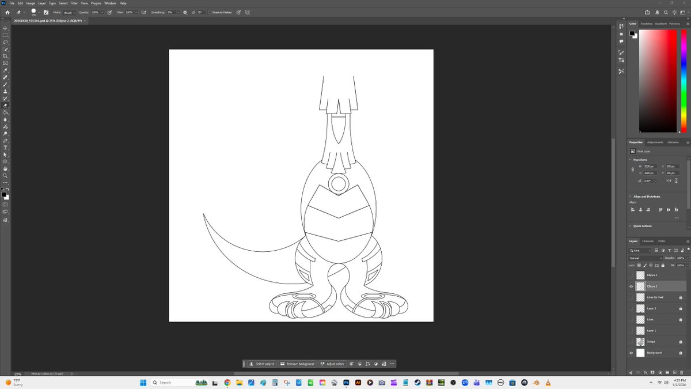
Task: Select the Lasso tool
Action: pyautogui.click(x=5, y=42)
